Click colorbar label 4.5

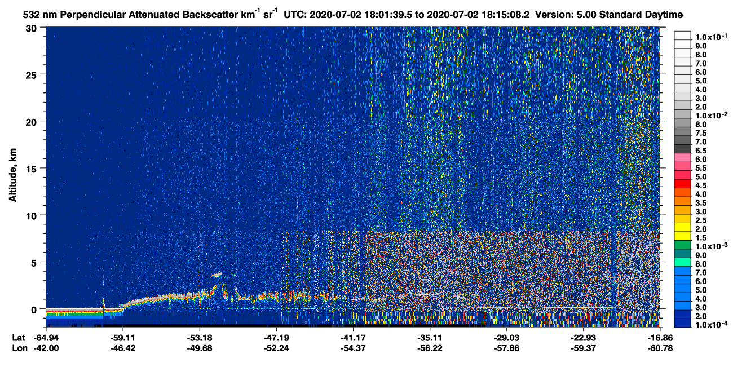tap(701, 185)
